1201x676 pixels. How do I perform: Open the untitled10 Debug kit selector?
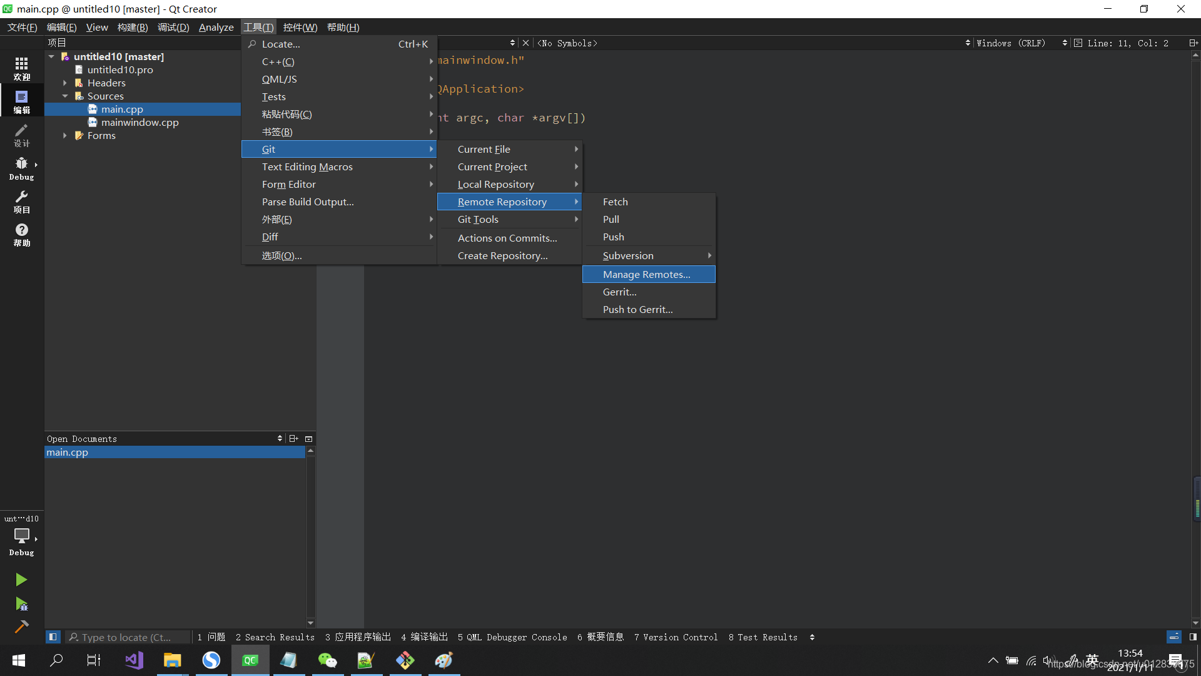click(22, 536)
